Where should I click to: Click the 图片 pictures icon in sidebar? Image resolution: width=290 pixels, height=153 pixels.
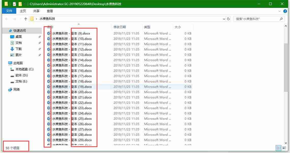(12, 55)
